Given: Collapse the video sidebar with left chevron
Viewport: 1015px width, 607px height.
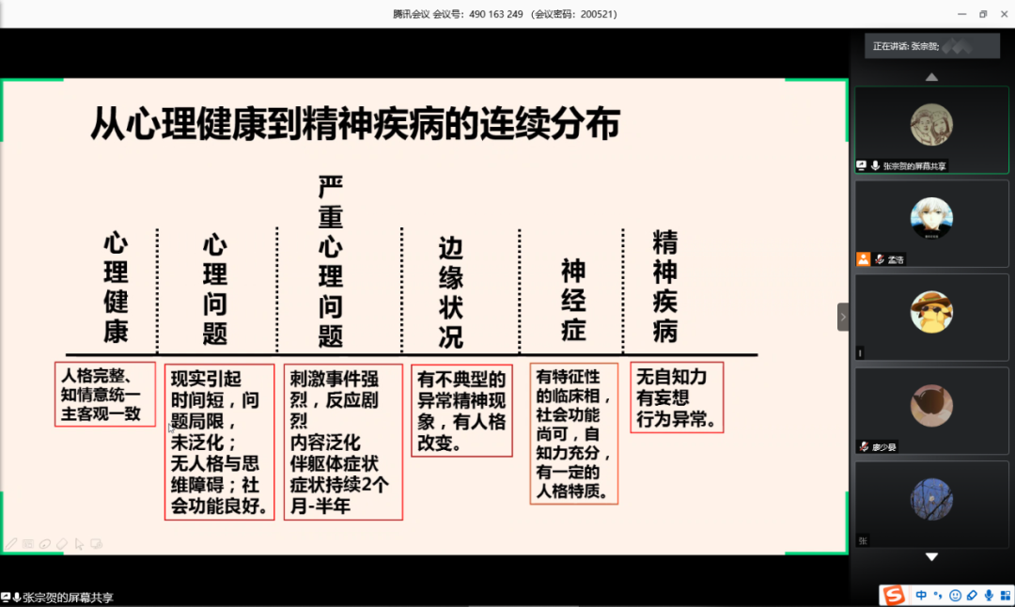Looking at the screenshot, I should 843,317.
